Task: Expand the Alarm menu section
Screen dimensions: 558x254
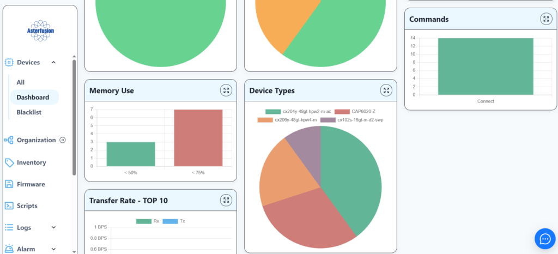Action: tap(53, 249)
